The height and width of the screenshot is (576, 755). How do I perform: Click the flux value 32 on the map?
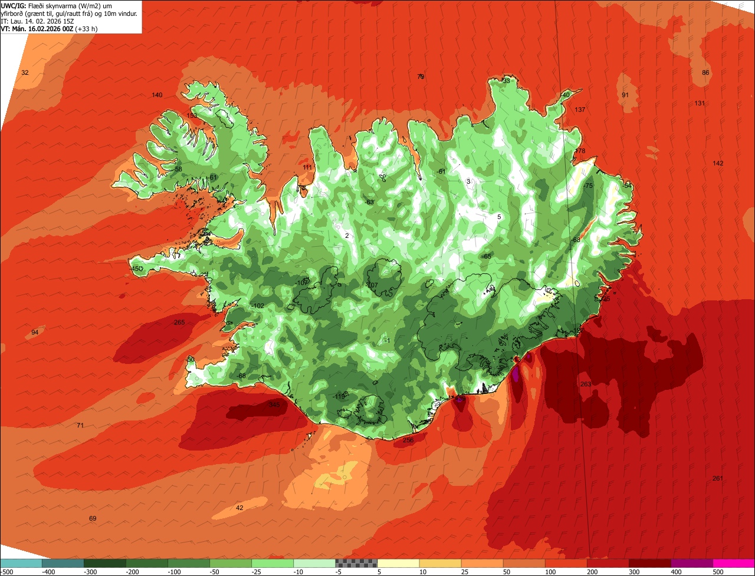[25, 72]
